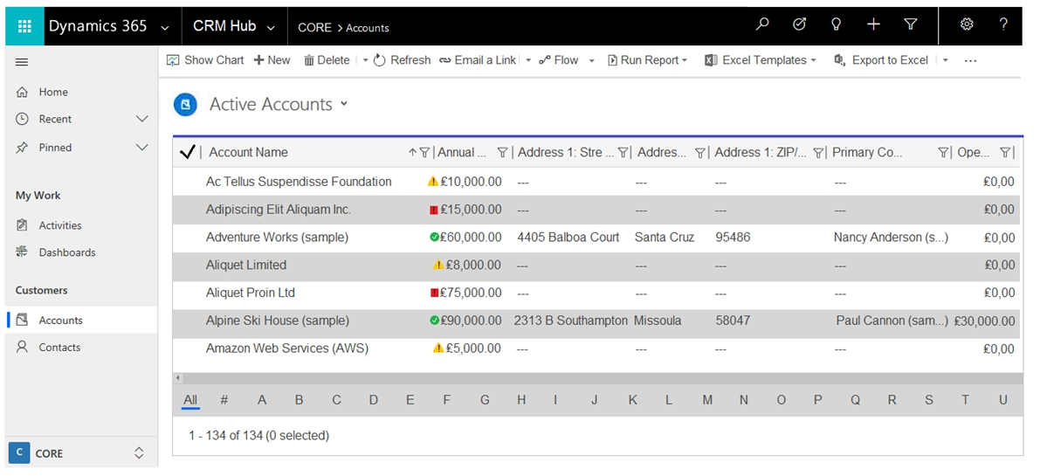The width and height of the screenshot is (1040, 476).
Task: Click the plus quick create icon
Action: pos(873,24)
